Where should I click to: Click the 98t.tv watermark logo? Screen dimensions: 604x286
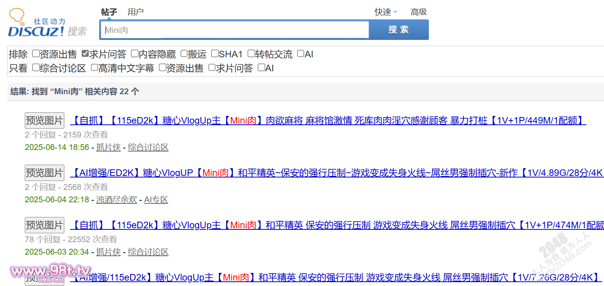(x=50, y=272)
